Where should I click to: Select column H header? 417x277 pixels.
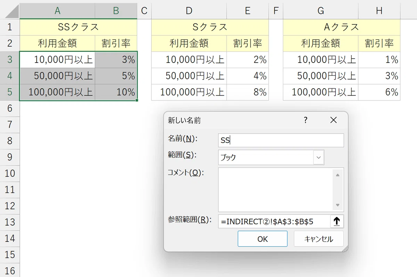[x=379, y=11]
